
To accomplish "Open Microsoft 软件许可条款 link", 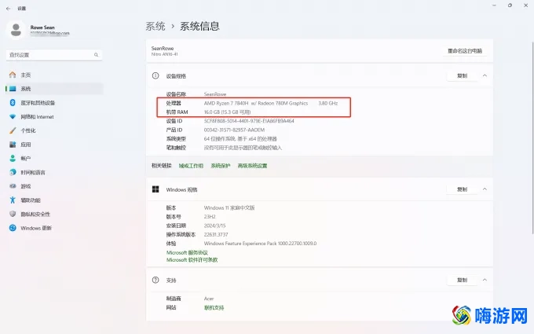I will coord(192,259).
